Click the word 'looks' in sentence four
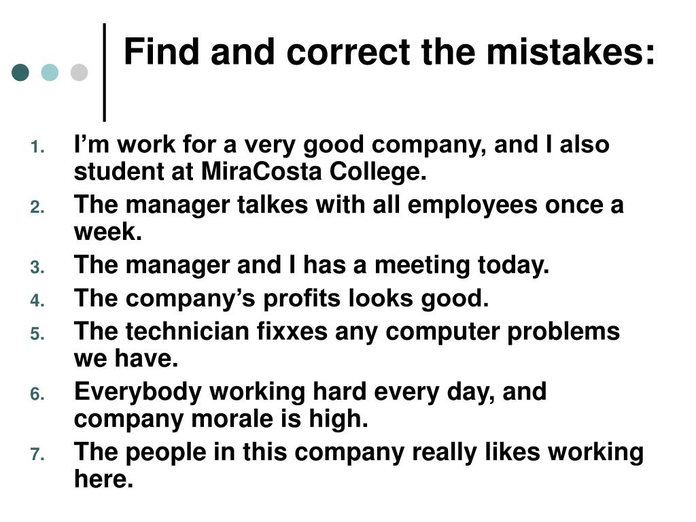The image size is (696, 522). coord(381,298)
